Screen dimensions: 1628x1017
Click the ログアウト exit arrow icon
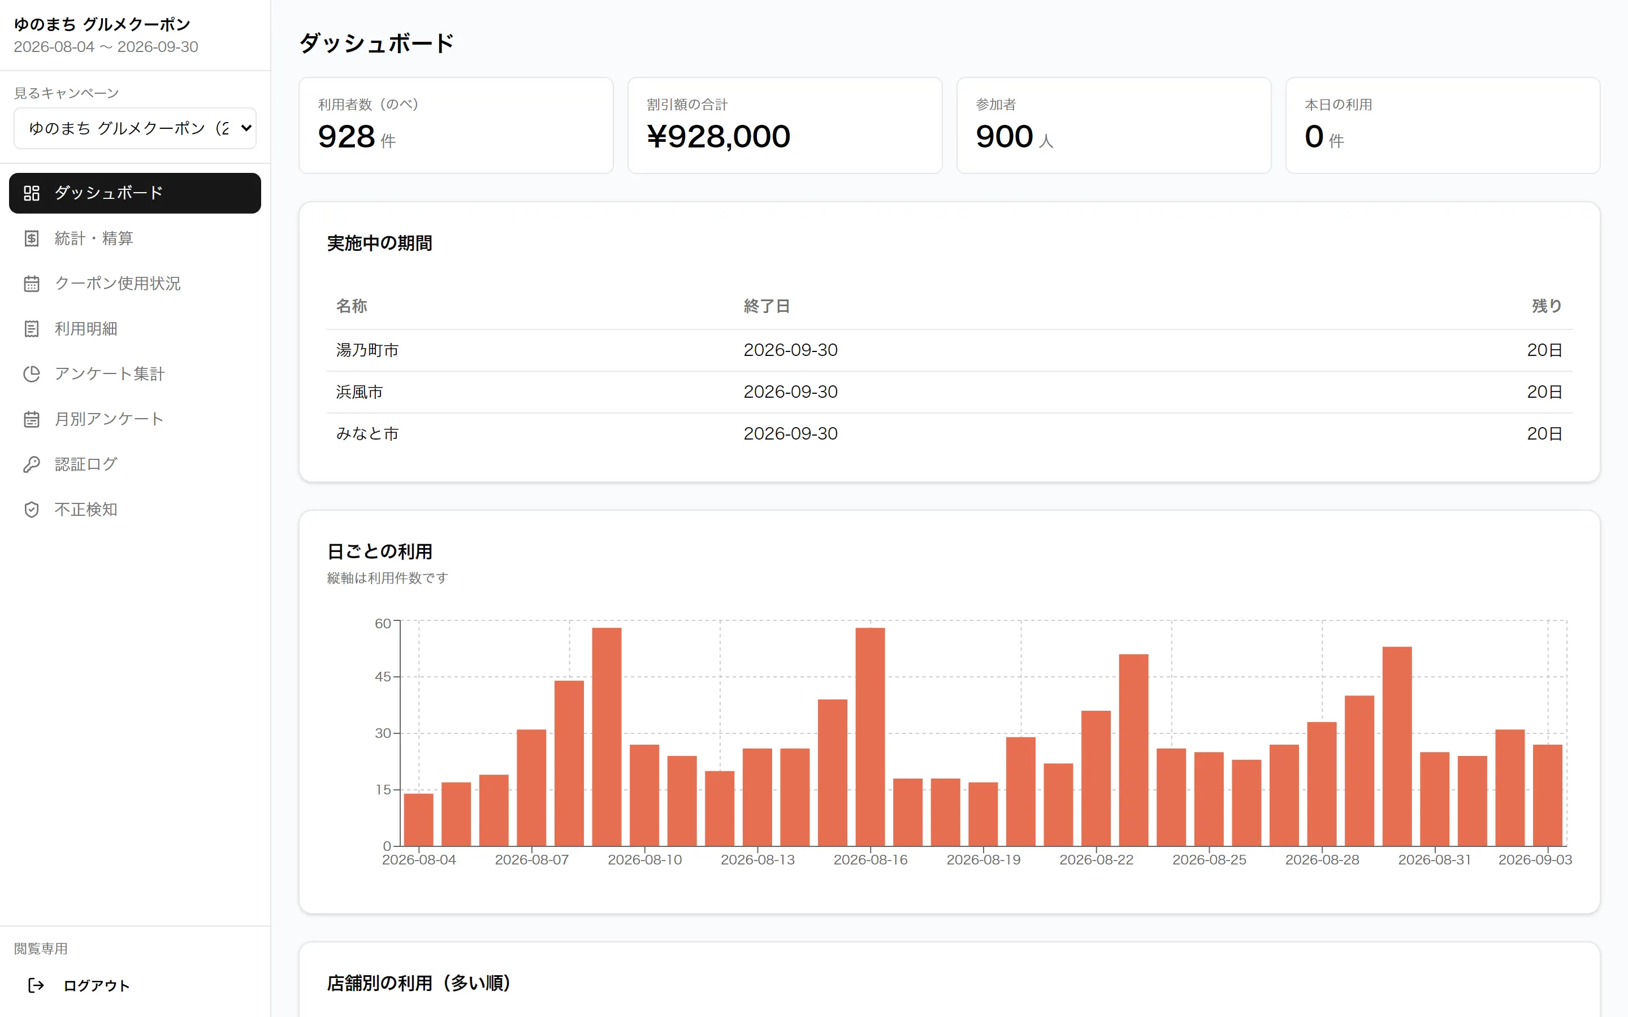[x=36, y=985]
